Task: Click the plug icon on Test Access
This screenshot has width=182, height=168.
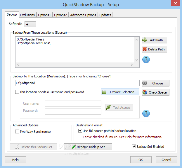Action: (108, 107)
